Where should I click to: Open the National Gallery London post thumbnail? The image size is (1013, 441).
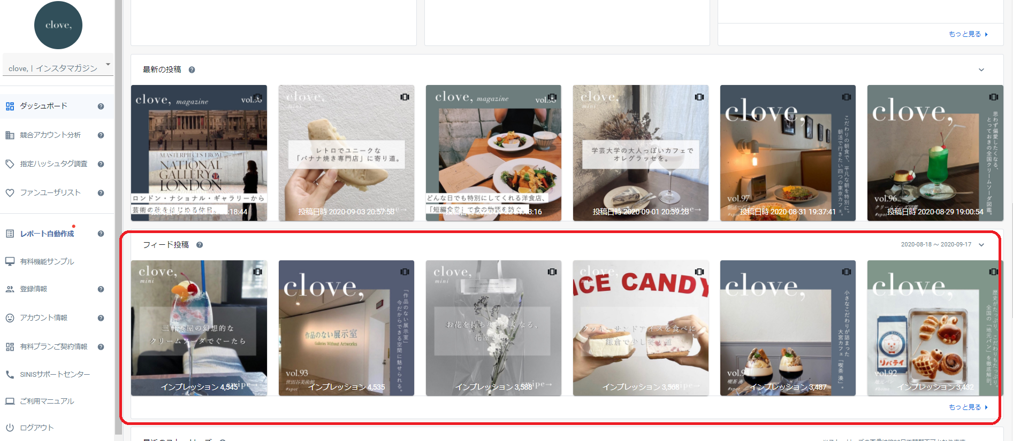coord(199,153)
